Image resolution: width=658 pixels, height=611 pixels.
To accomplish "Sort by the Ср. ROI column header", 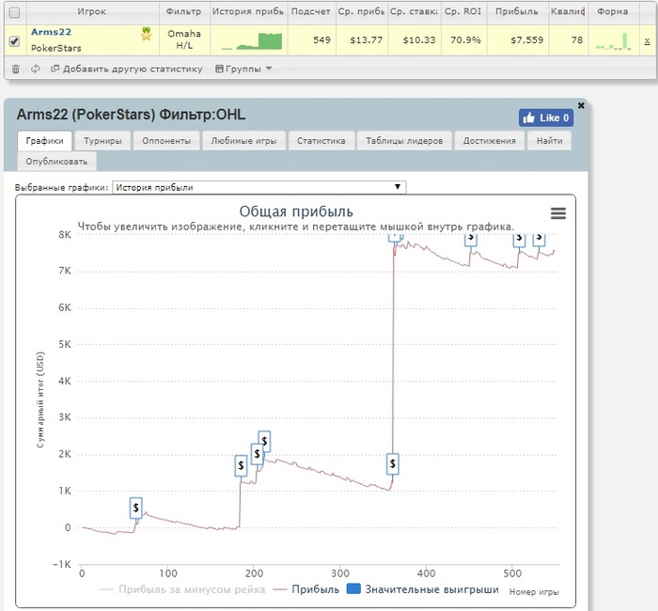I will 462,11.
